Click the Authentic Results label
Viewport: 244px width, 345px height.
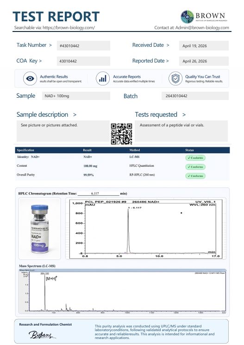point(54,76)
